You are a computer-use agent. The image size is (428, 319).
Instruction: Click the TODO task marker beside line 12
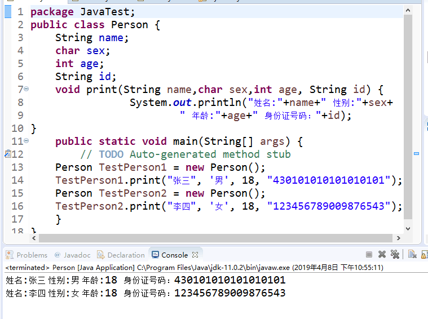coord(8,154)
